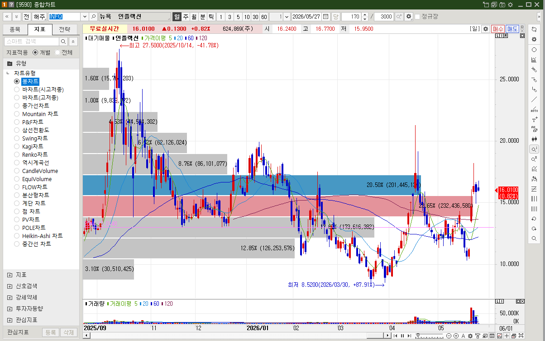Choose 전체 indicator apply radio
Screen dimensions: 545x341
pyautogui.click(x=57, y=52)
